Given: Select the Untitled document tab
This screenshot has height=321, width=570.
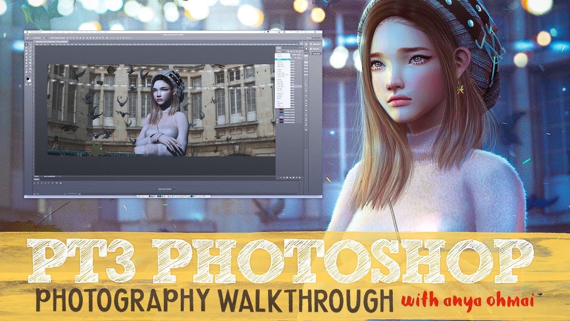Looking at the screenshot, I should pyautogui.click(x=51, y=41).
